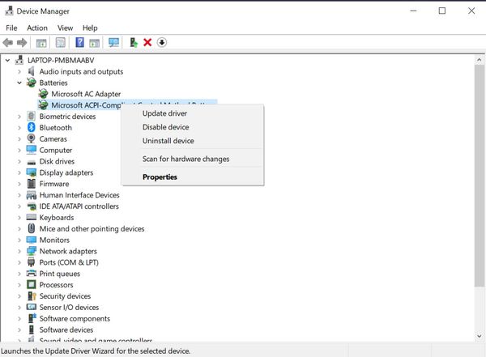Image resolution: width=486 pixels, height=357 pixels.
Task: Expand Ports (COM & LPT) chevron
Action: pos(19,262)
